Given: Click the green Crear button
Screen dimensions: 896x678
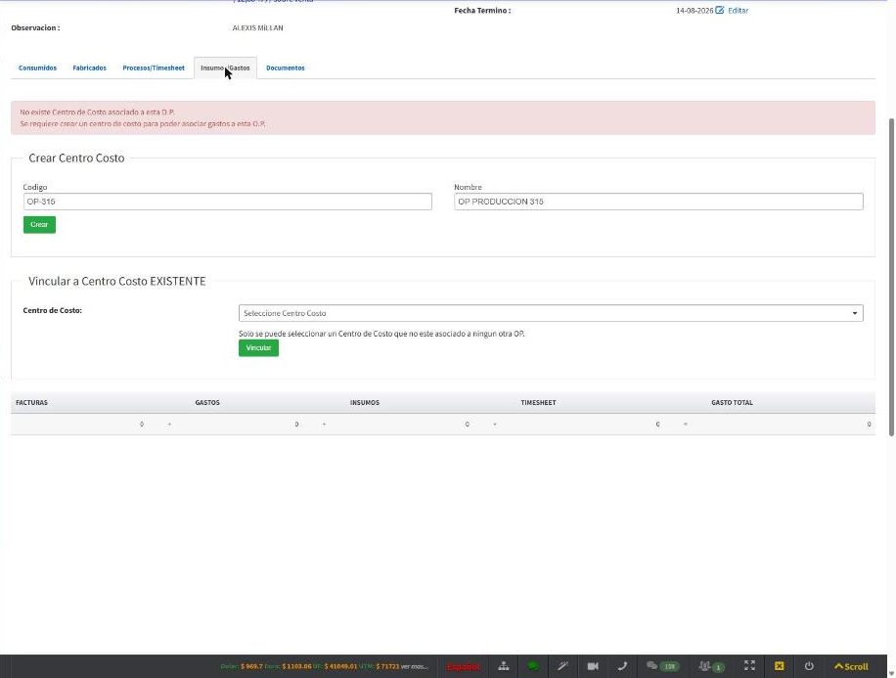Looking at the screenshot, I should [x=39, y=225].
